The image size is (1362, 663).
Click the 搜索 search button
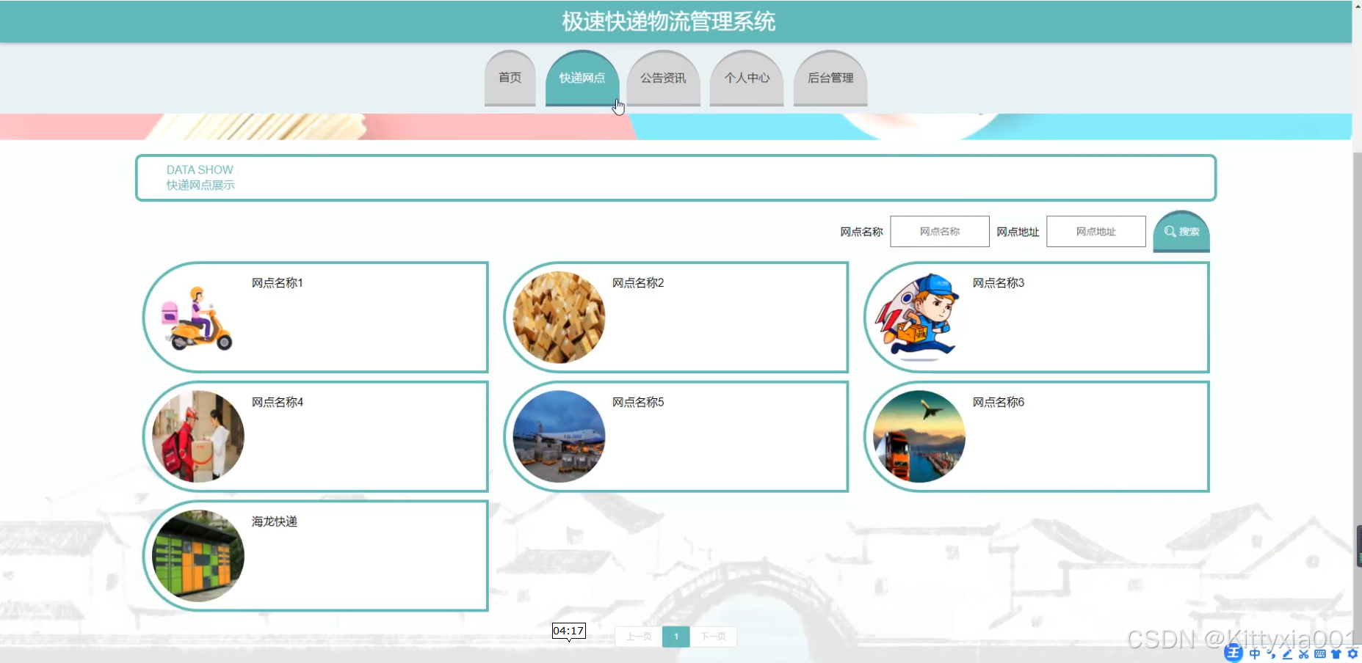[x=1181, y=231]
